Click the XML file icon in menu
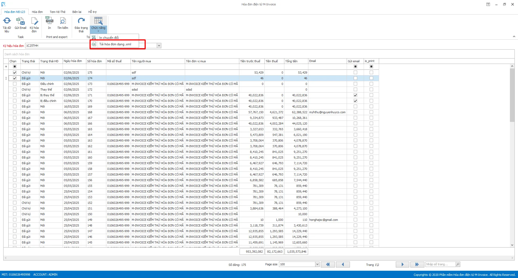518x278 pixels. 94,44
